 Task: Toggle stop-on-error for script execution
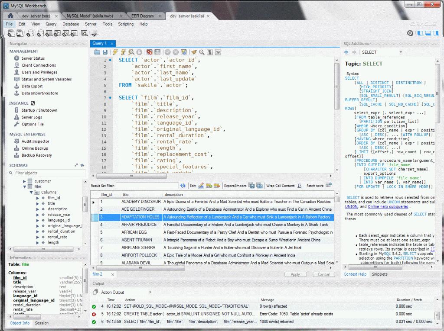[x=149, y=52]
